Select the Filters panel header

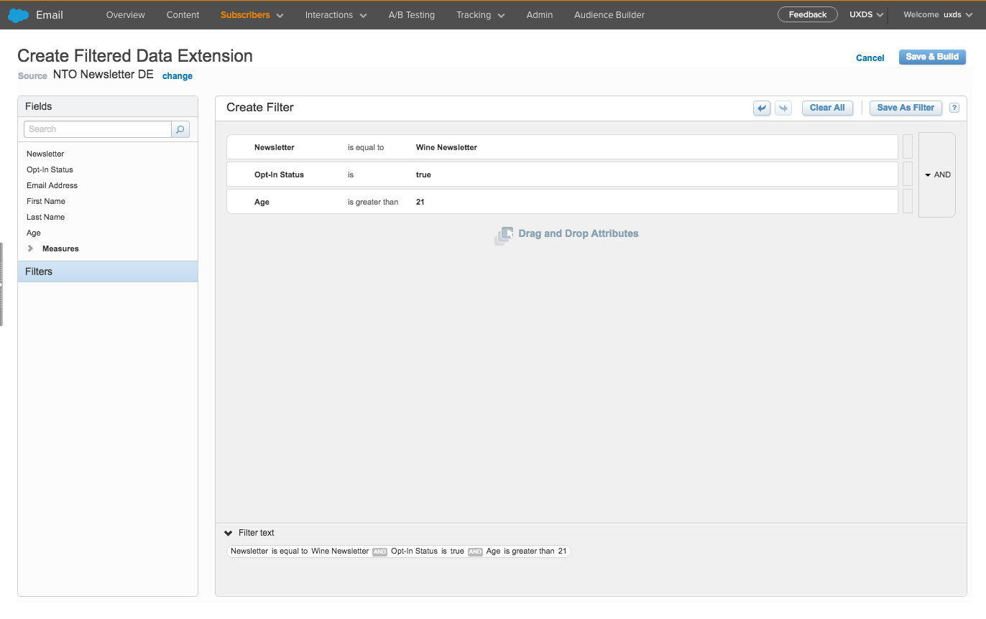pos(108,271)
